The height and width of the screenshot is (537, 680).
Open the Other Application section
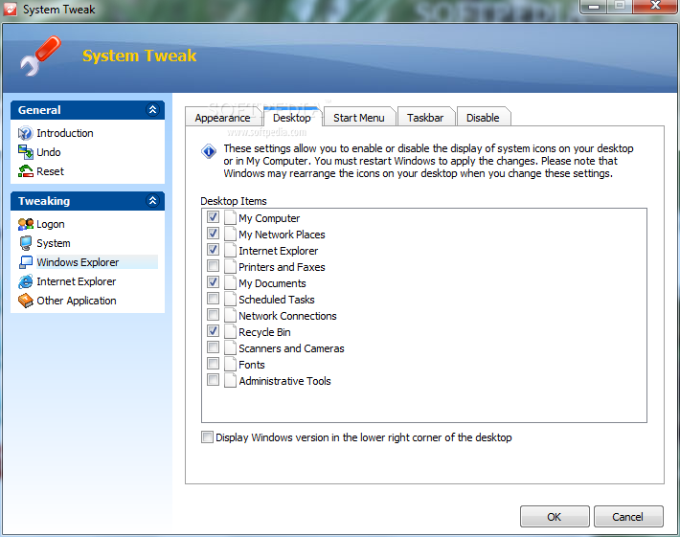click(77, 301)
